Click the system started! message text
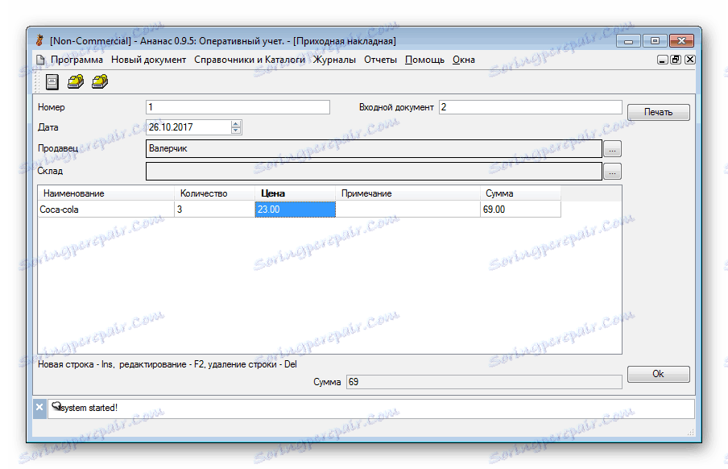 tap(89, 408)
